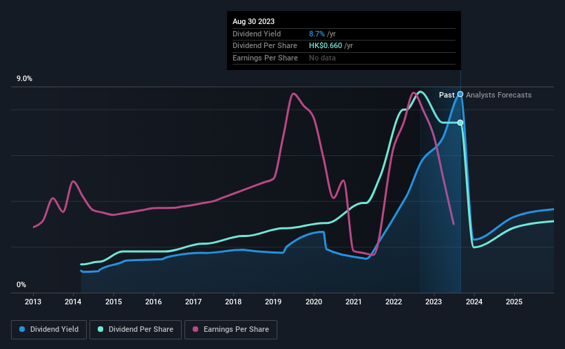Select the 2013 tick on the time axis

pyautogui.click(x=33, y=302)
